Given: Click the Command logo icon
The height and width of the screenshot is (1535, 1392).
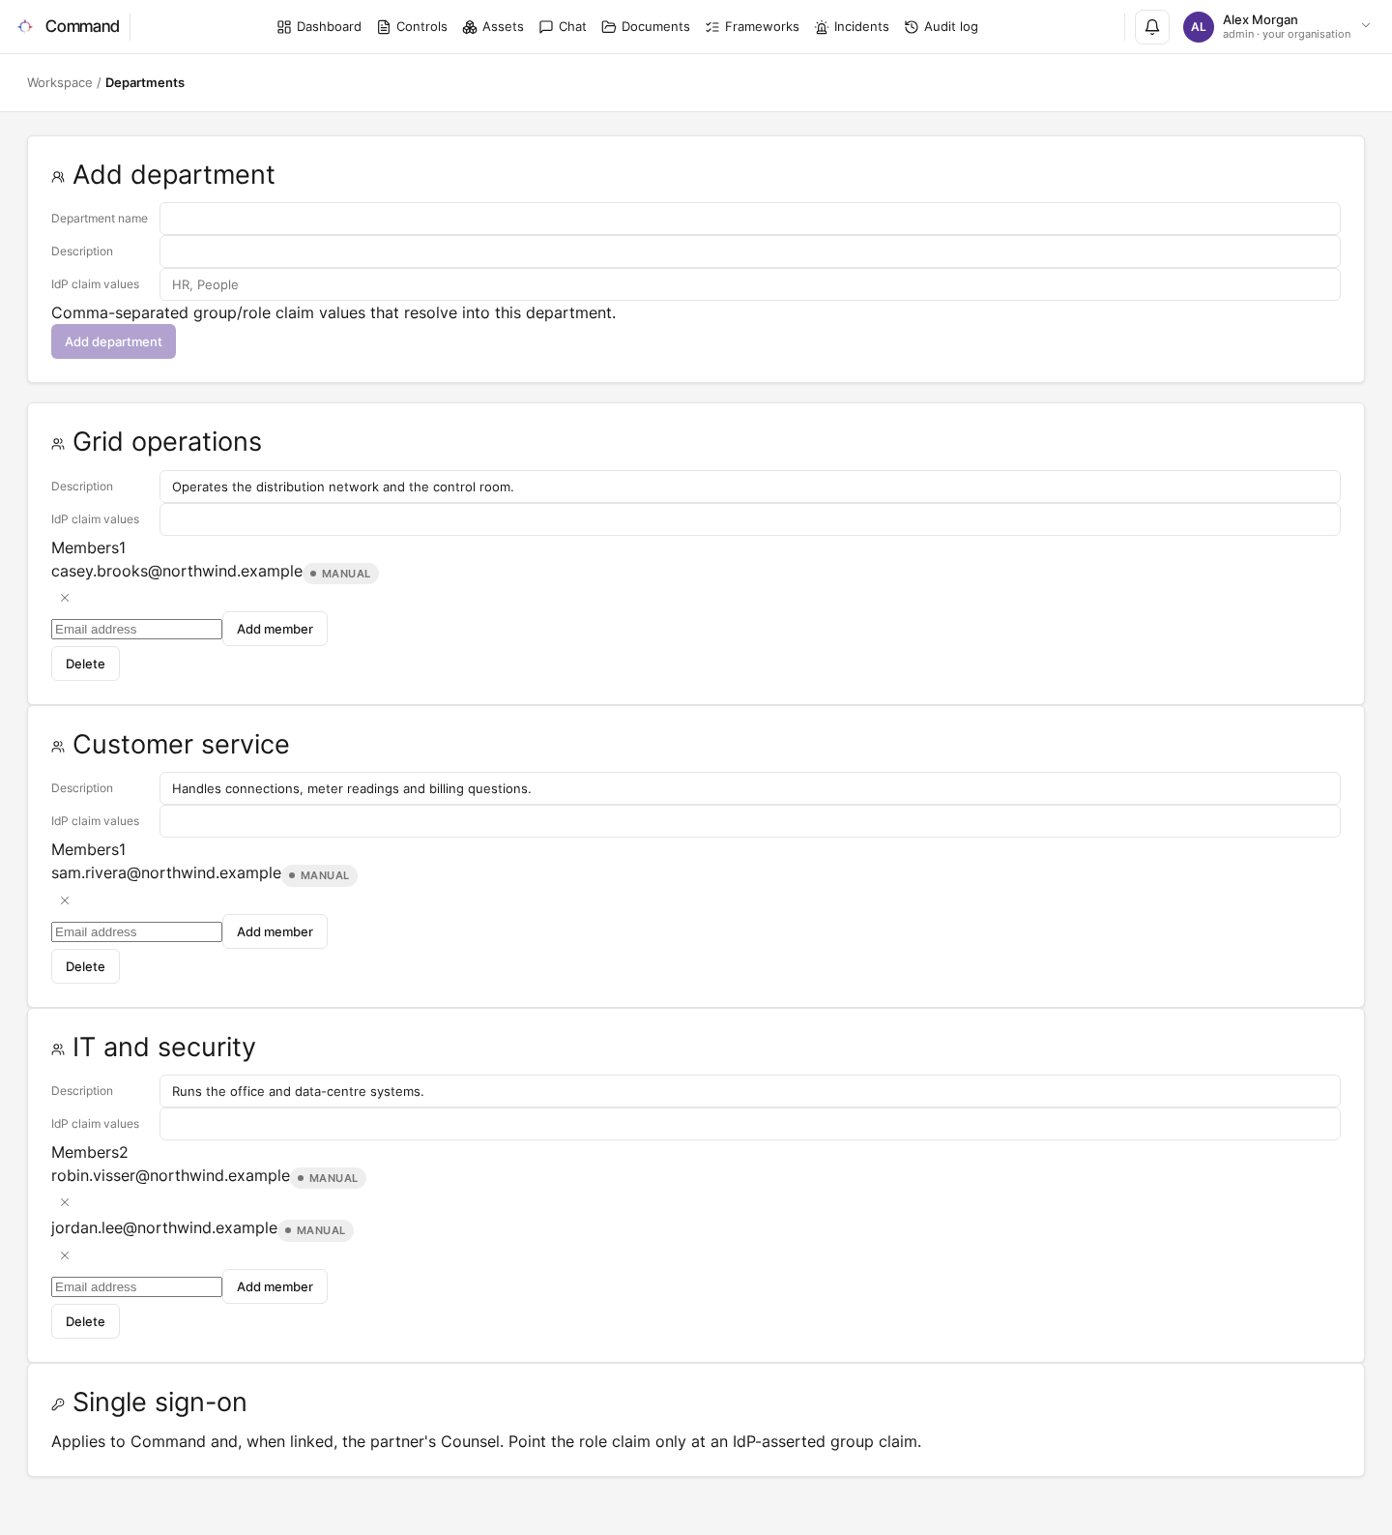Looking at the screenshot, I should tap(25, 26).
